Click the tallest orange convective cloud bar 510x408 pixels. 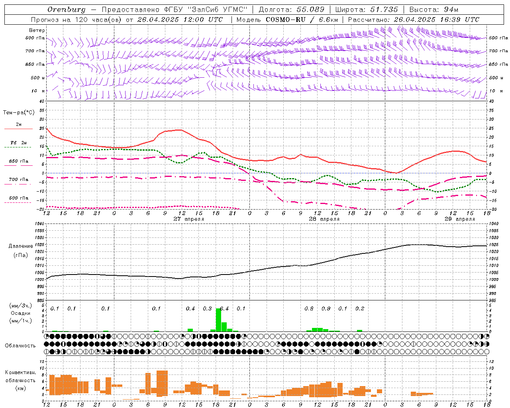pos(162,383)
